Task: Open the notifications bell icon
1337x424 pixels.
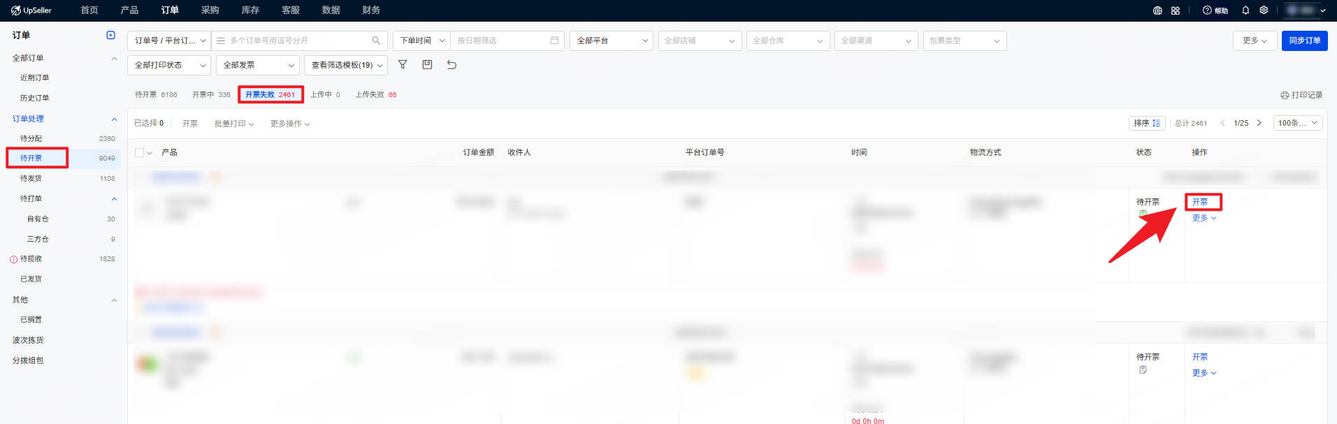Action: click(x=1245, y=10)
